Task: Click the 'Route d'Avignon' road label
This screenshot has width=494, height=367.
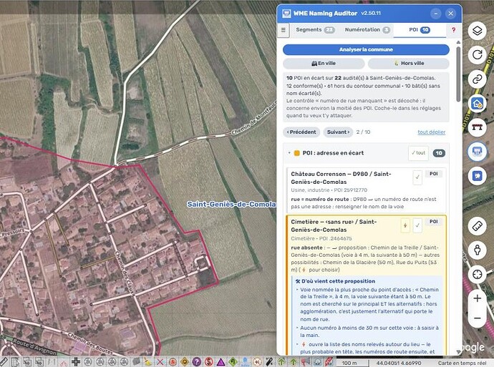Action: pyautogui.click(x=33, y=346)
